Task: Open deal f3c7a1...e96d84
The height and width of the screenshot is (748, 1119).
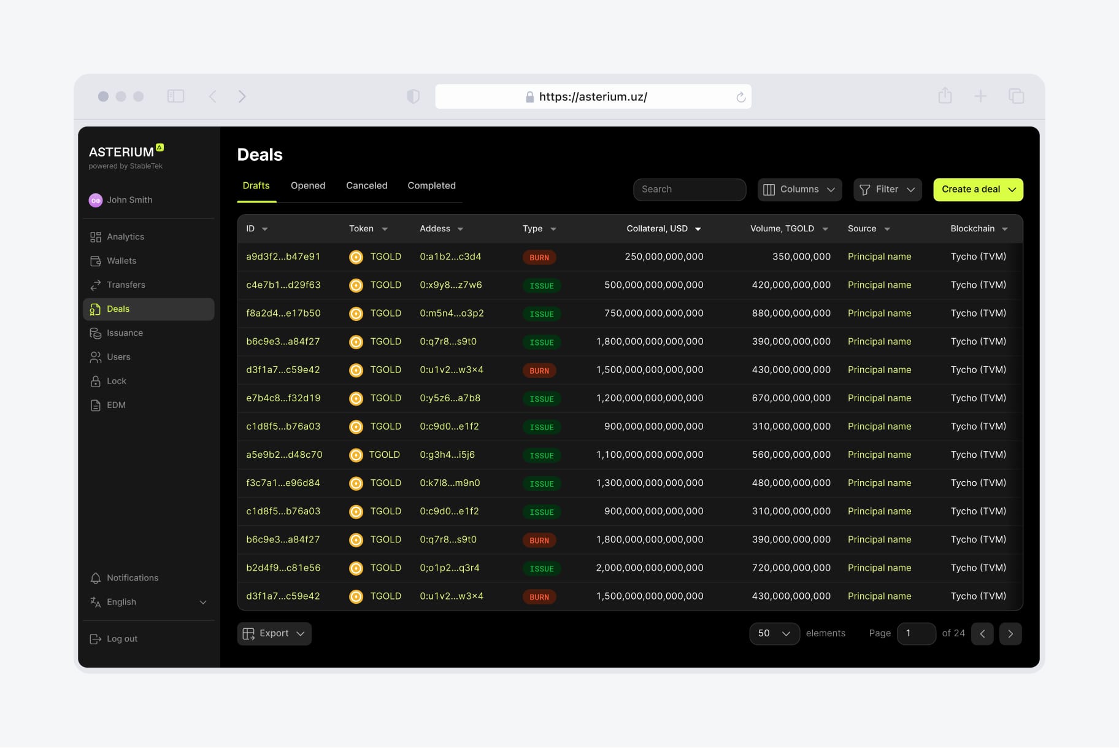Action: coord(283,484)
